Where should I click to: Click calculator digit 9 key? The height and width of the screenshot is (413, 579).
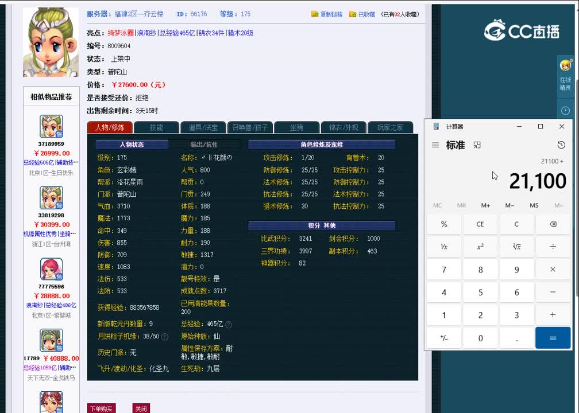516,270
